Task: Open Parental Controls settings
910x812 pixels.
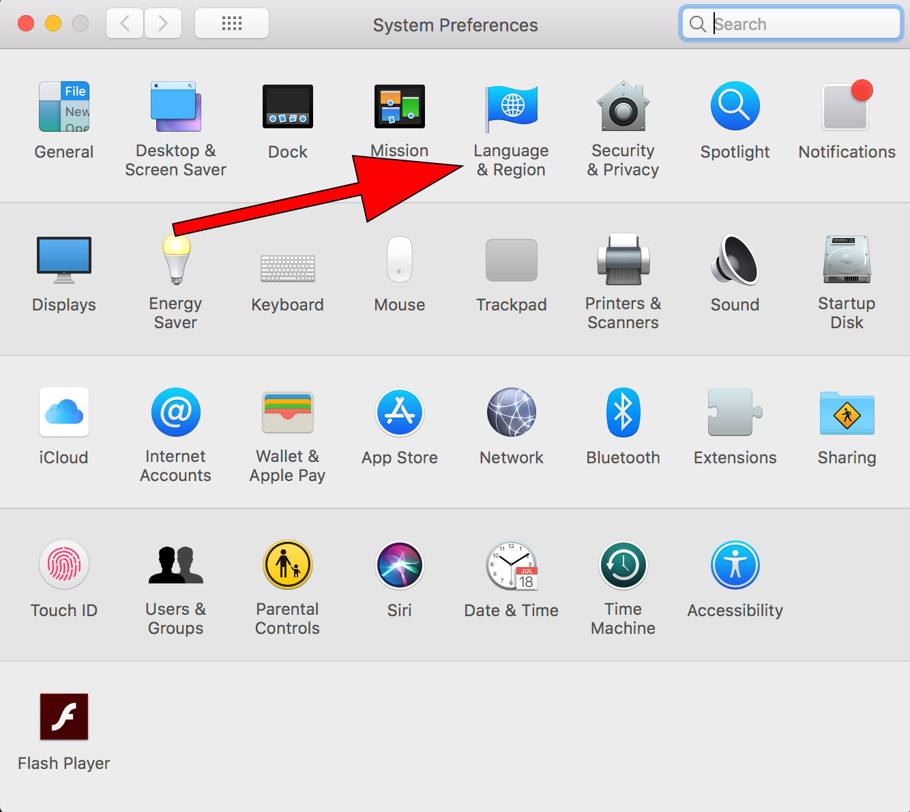Action: point(288,566)
